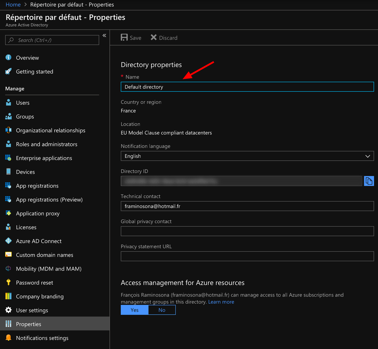The height and width of the screenshot is (349, 378).
Task: Click the Licenses icon
Action: pyautogui.click(x=8, y=227)
